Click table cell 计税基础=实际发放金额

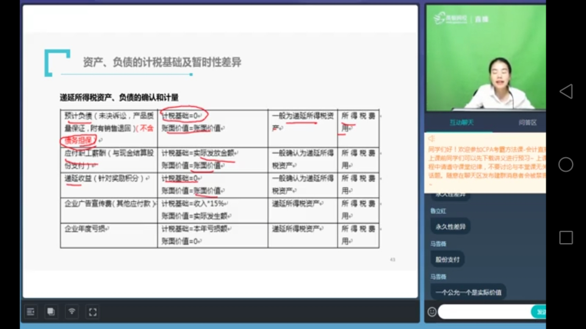point(199,153)
